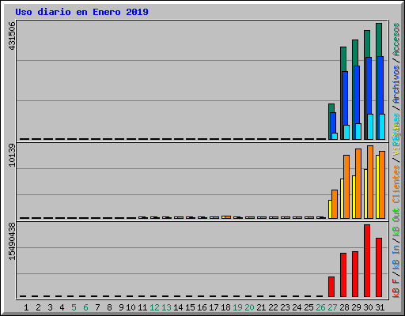Click the 10139 y-axis value
Screen dimensions: 405x316
pos(12,155)
